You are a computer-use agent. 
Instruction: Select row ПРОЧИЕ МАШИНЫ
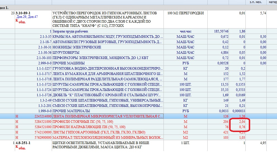coord(139,63)
